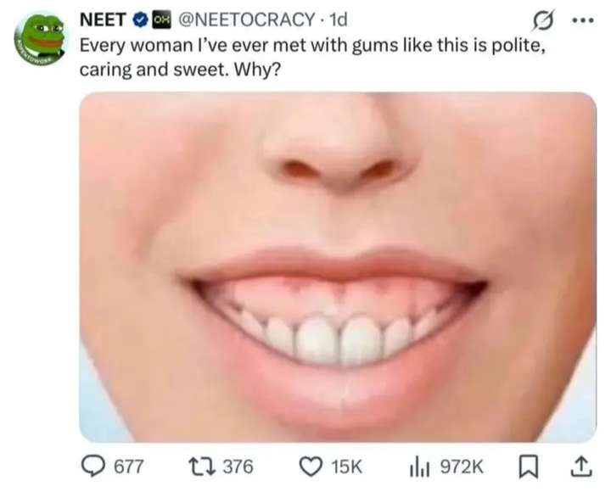611x492 pixels.
Task: Click the repost arrows icon
Action: 199,467
